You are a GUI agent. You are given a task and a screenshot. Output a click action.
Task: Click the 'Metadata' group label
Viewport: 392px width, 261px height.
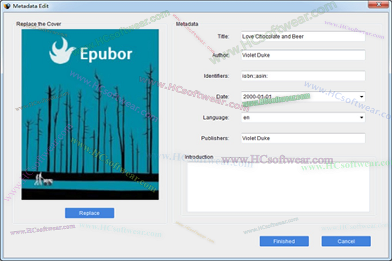(x=187, y=24)
